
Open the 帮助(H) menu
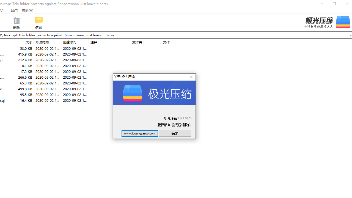pyautogui.click(x=28, y=10)
